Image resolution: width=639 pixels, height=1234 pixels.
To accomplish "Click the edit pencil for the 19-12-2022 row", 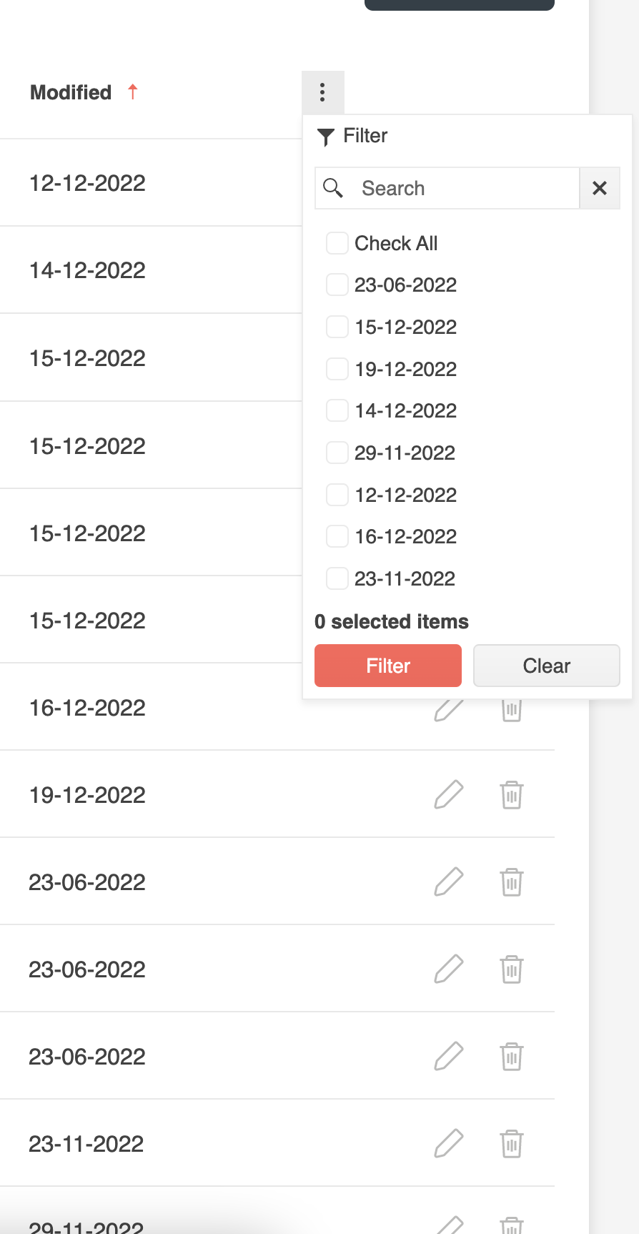I will 449,794.
